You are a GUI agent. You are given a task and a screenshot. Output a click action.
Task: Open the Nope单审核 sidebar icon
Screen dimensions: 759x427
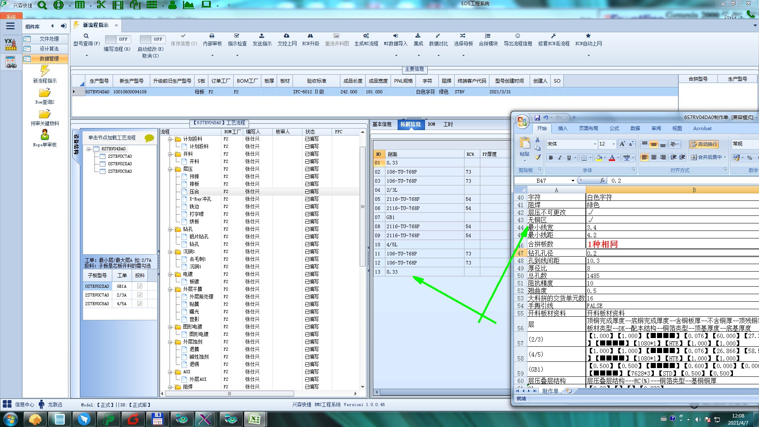(x=45, y=135)
